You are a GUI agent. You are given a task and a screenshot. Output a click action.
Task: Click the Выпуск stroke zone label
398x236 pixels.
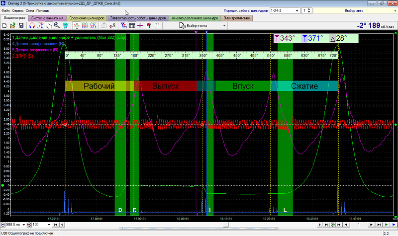click(166, 86)
